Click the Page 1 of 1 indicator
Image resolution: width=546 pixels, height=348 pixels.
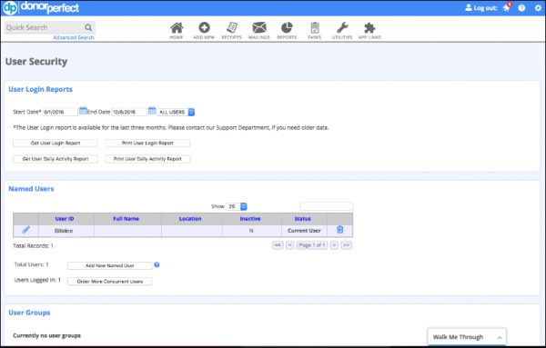[312, 245]
